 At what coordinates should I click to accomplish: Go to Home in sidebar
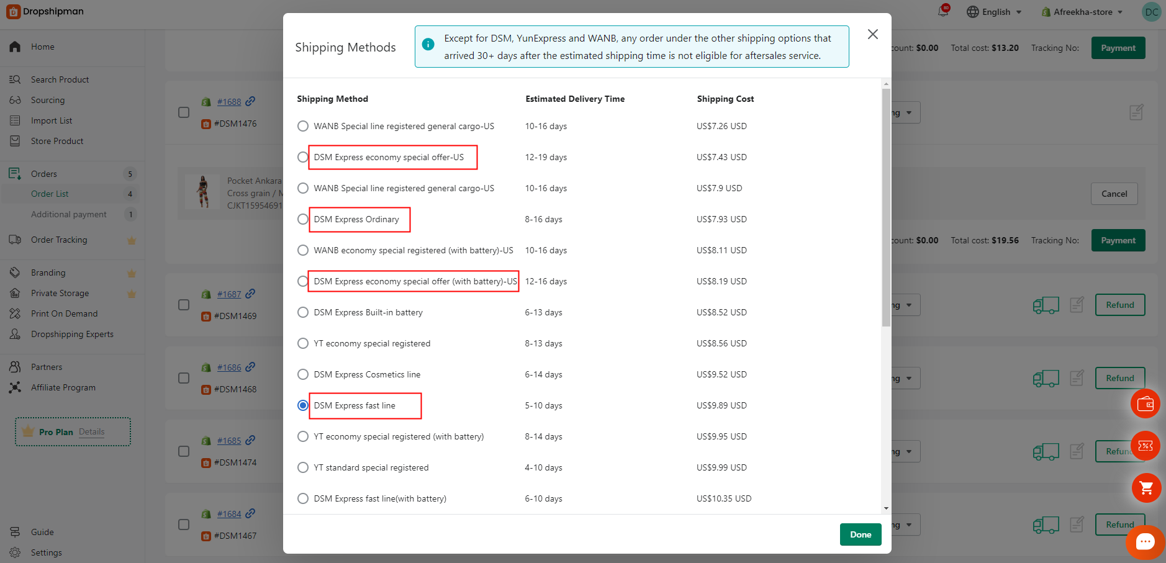point(42,47)
